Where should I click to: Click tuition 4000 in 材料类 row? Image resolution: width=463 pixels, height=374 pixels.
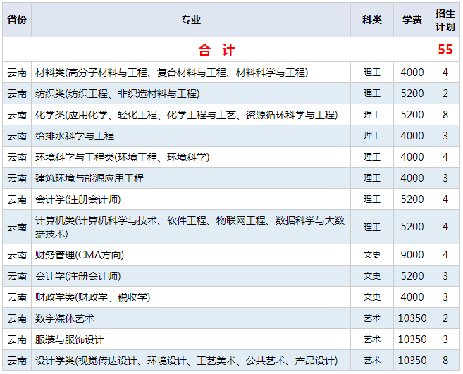412,73
